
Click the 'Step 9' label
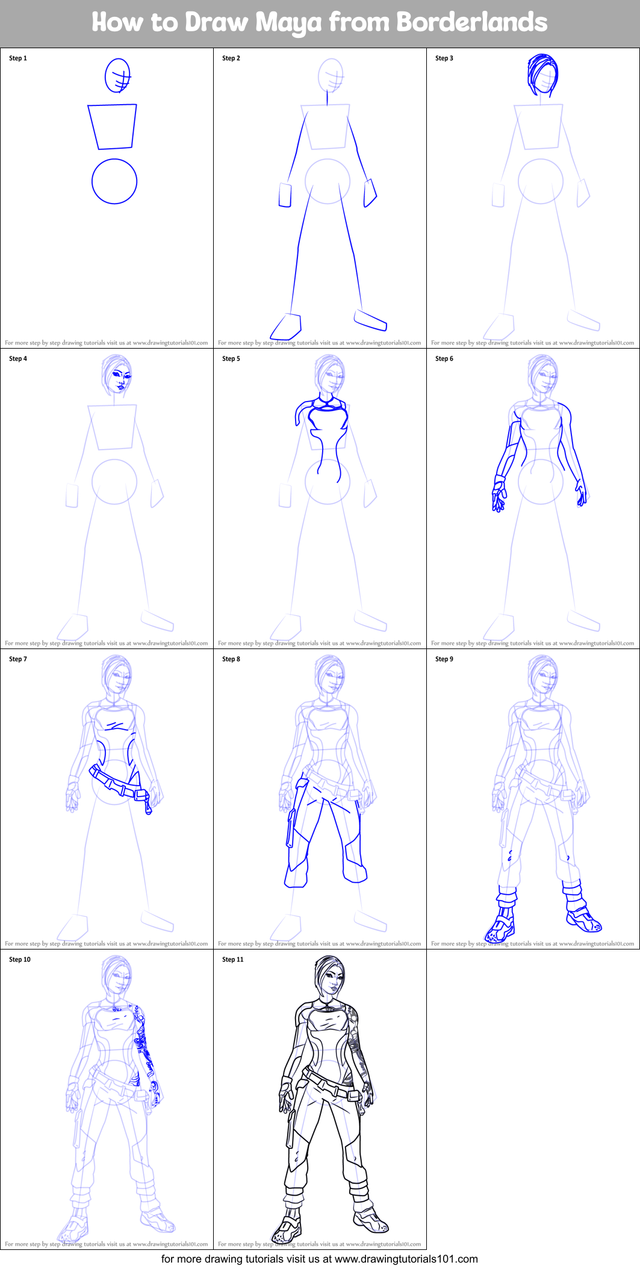[444, 659]
